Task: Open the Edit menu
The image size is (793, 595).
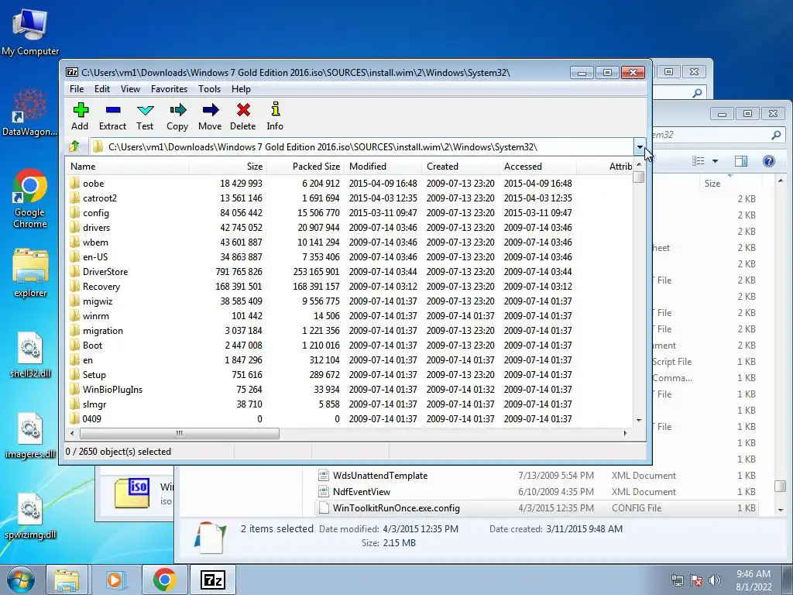Action: [102, 89]
